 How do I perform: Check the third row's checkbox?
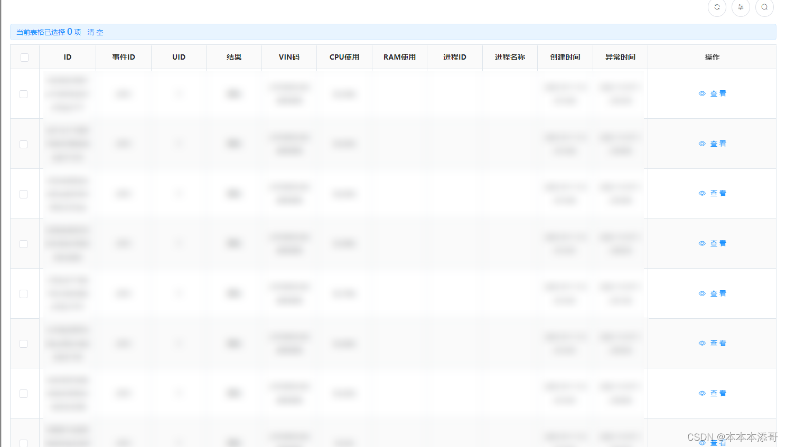(23, 194)
